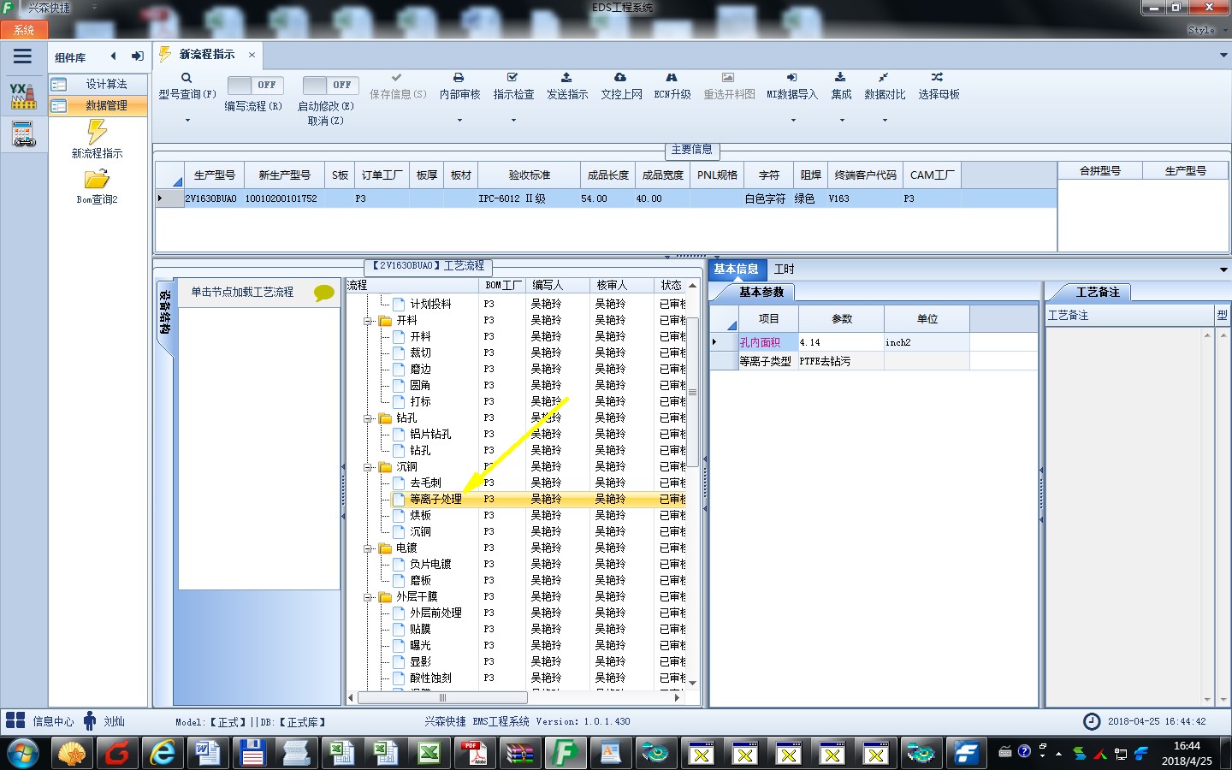Click the 发送指示 upload icon
Viewport: 1232px width, 770px height.
pyautogui.click(x=566, y=77)
